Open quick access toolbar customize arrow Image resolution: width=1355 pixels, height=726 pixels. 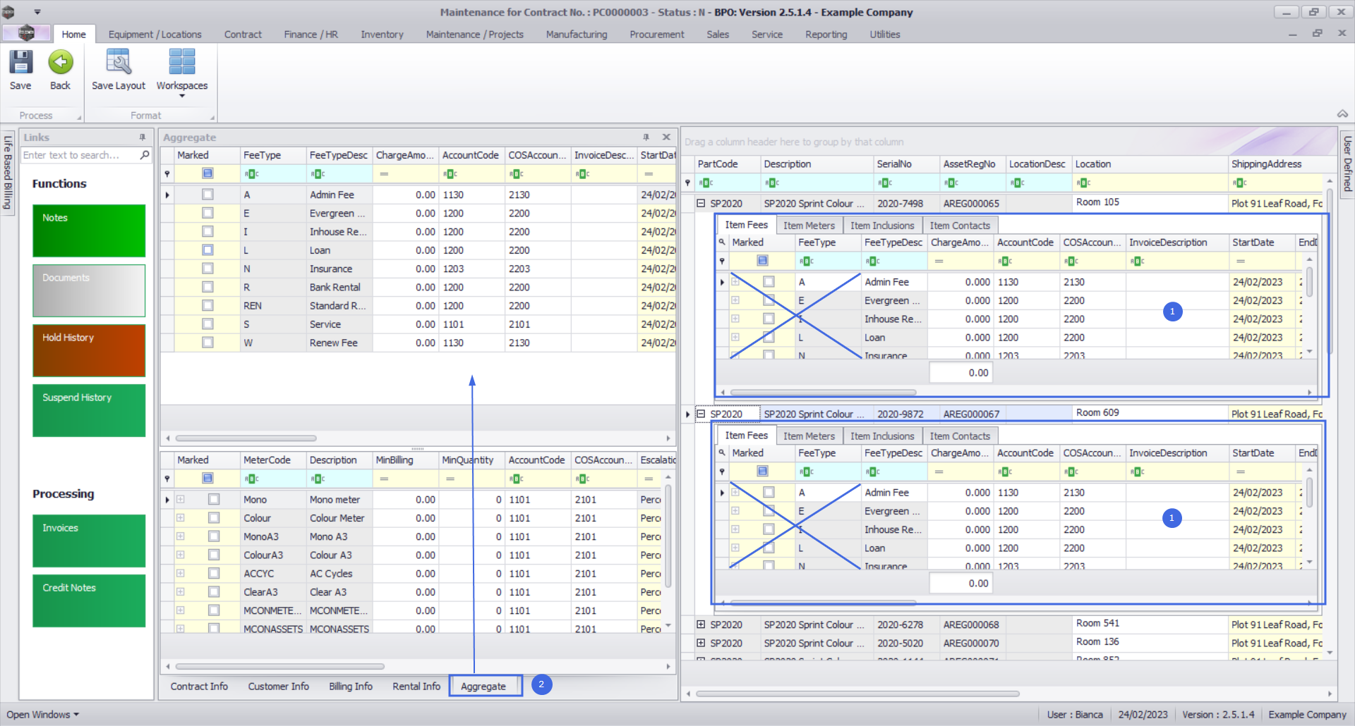point(37,12)
